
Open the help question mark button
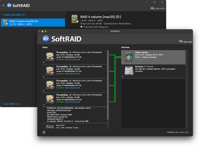[44, 132]
